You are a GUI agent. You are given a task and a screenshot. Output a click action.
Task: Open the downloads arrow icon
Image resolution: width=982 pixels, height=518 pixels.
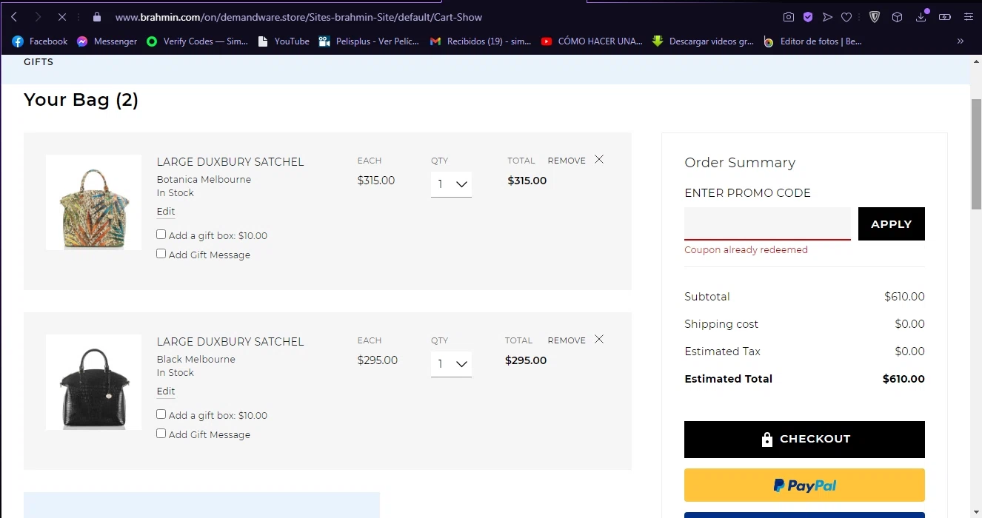[x=921, y=16]
